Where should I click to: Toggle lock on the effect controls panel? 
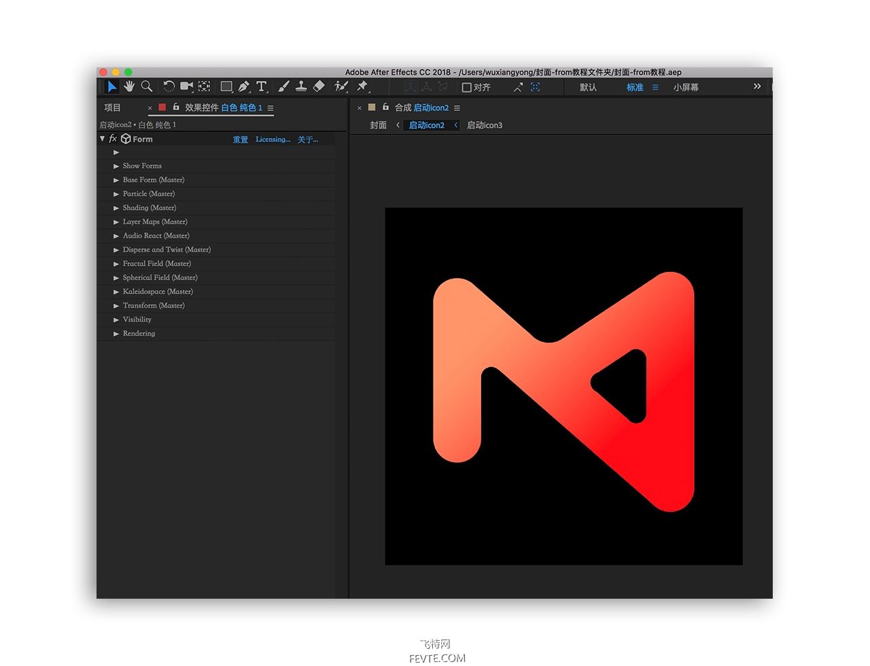(176, 107)
